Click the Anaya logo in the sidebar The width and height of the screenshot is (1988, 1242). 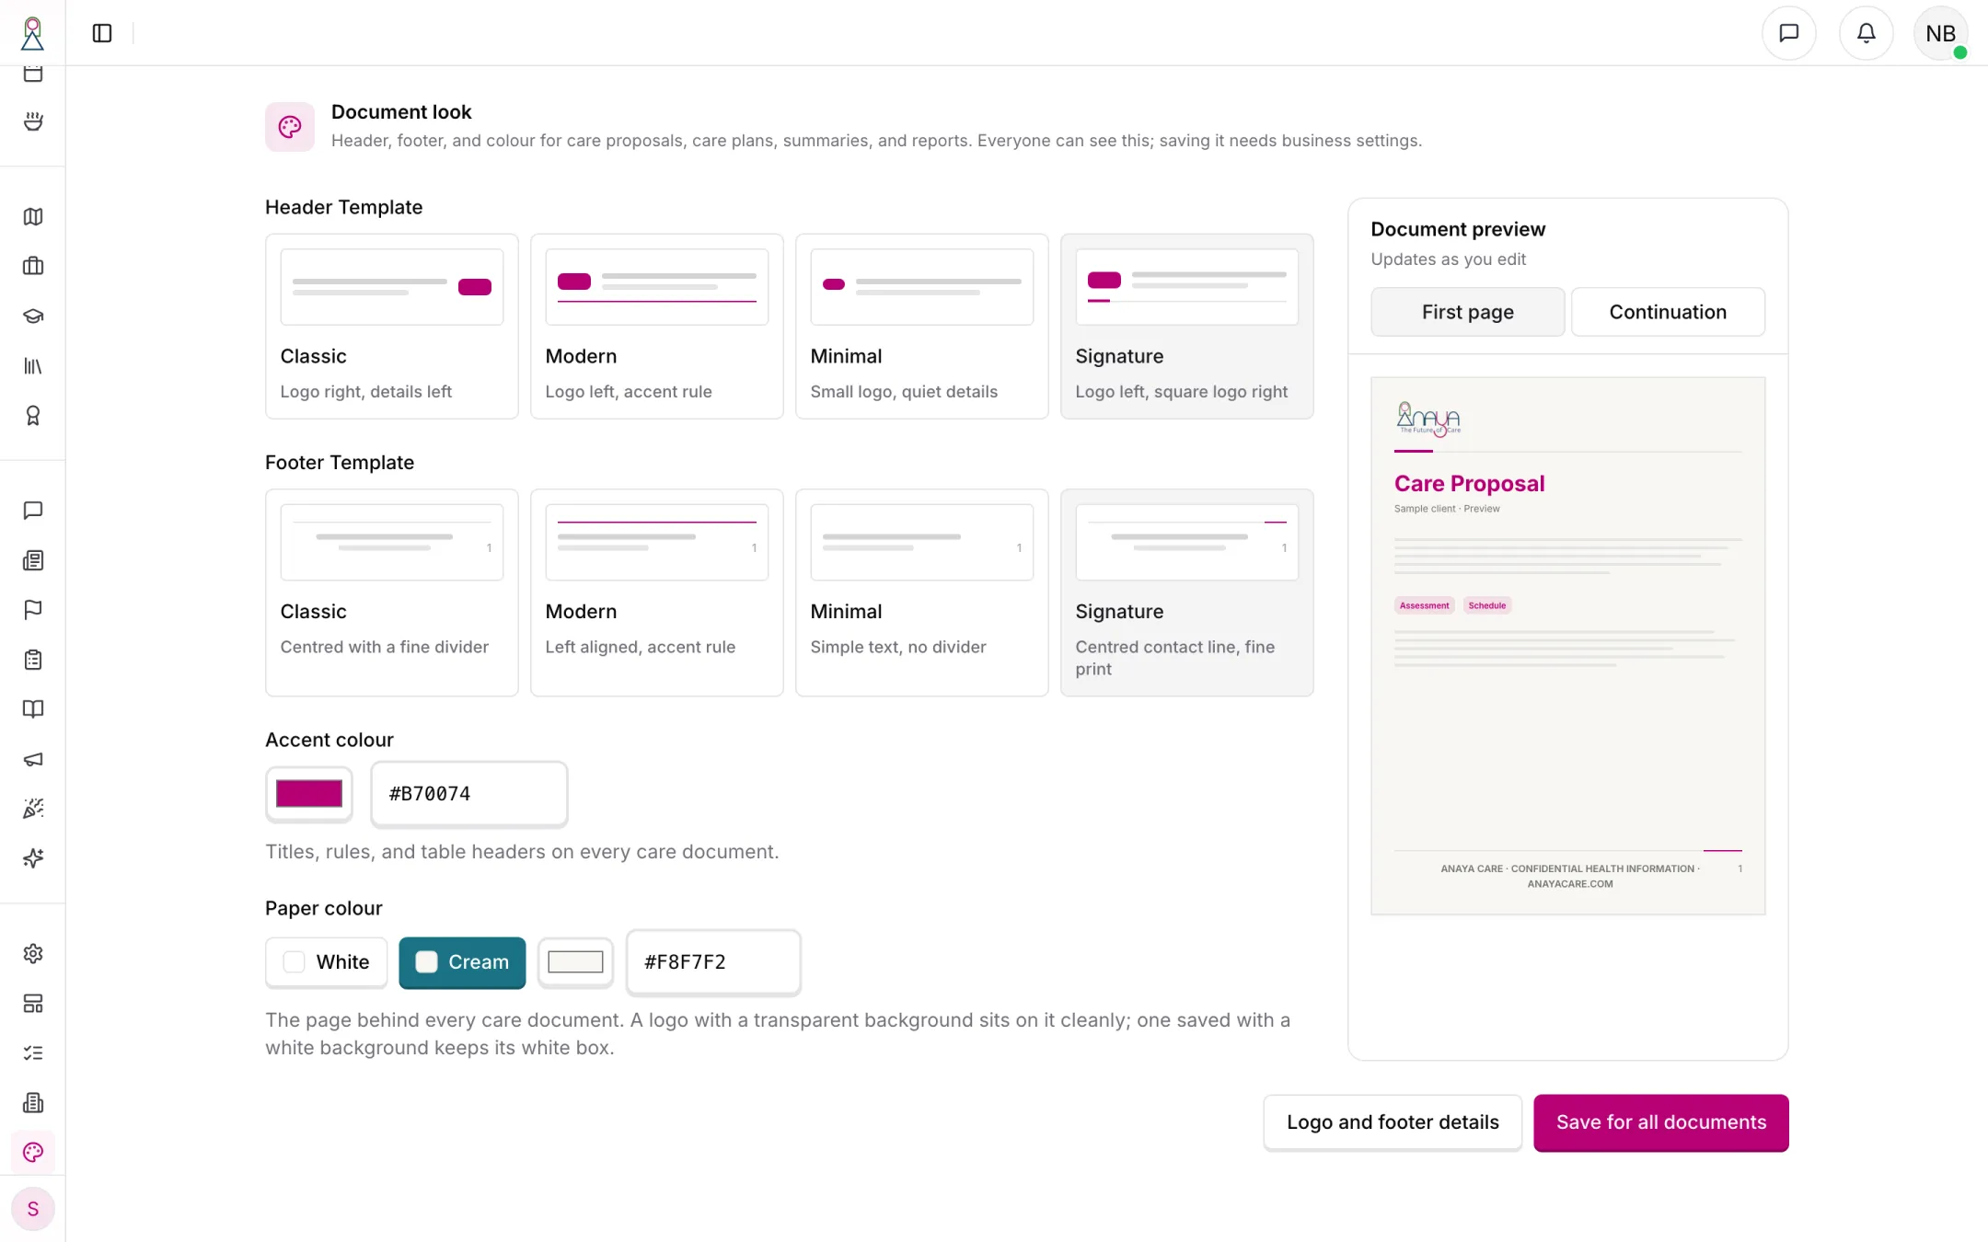coord(32,33)
